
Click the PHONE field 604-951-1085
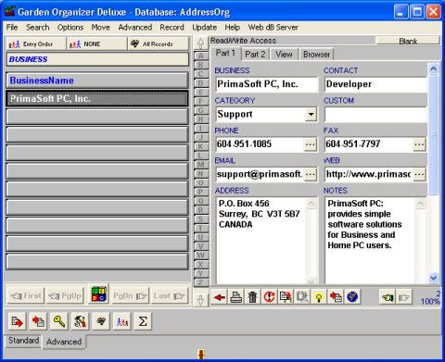(x=260, y=144)
